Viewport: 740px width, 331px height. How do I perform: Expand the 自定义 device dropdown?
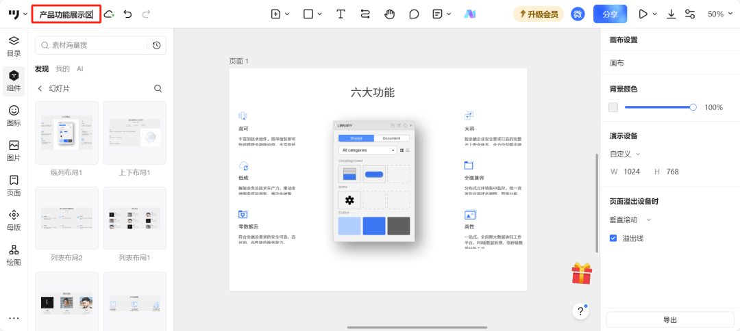[625, 154]
